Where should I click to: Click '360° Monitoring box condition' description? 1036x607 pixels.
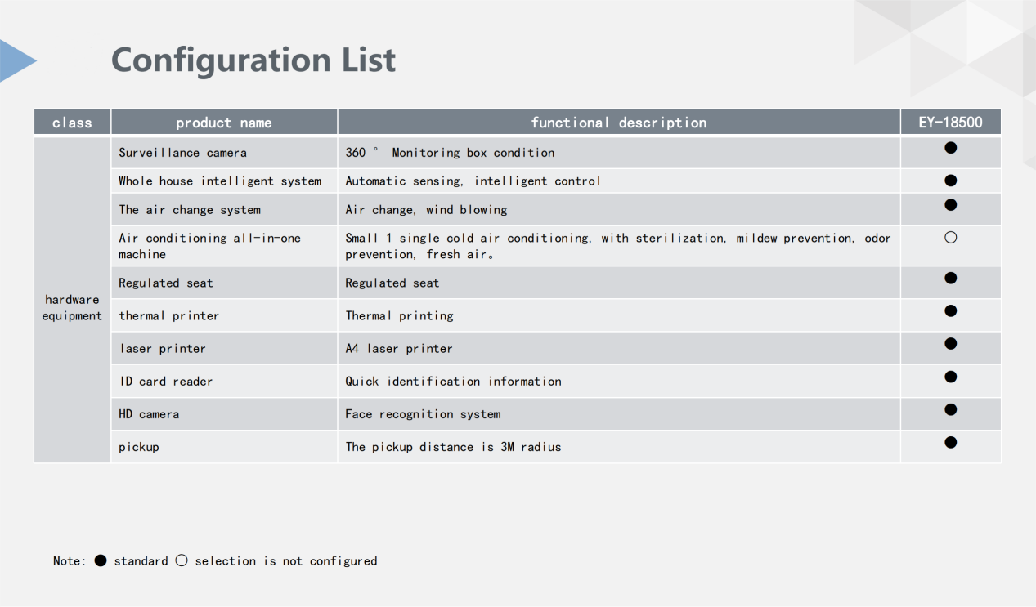point(450,153)
